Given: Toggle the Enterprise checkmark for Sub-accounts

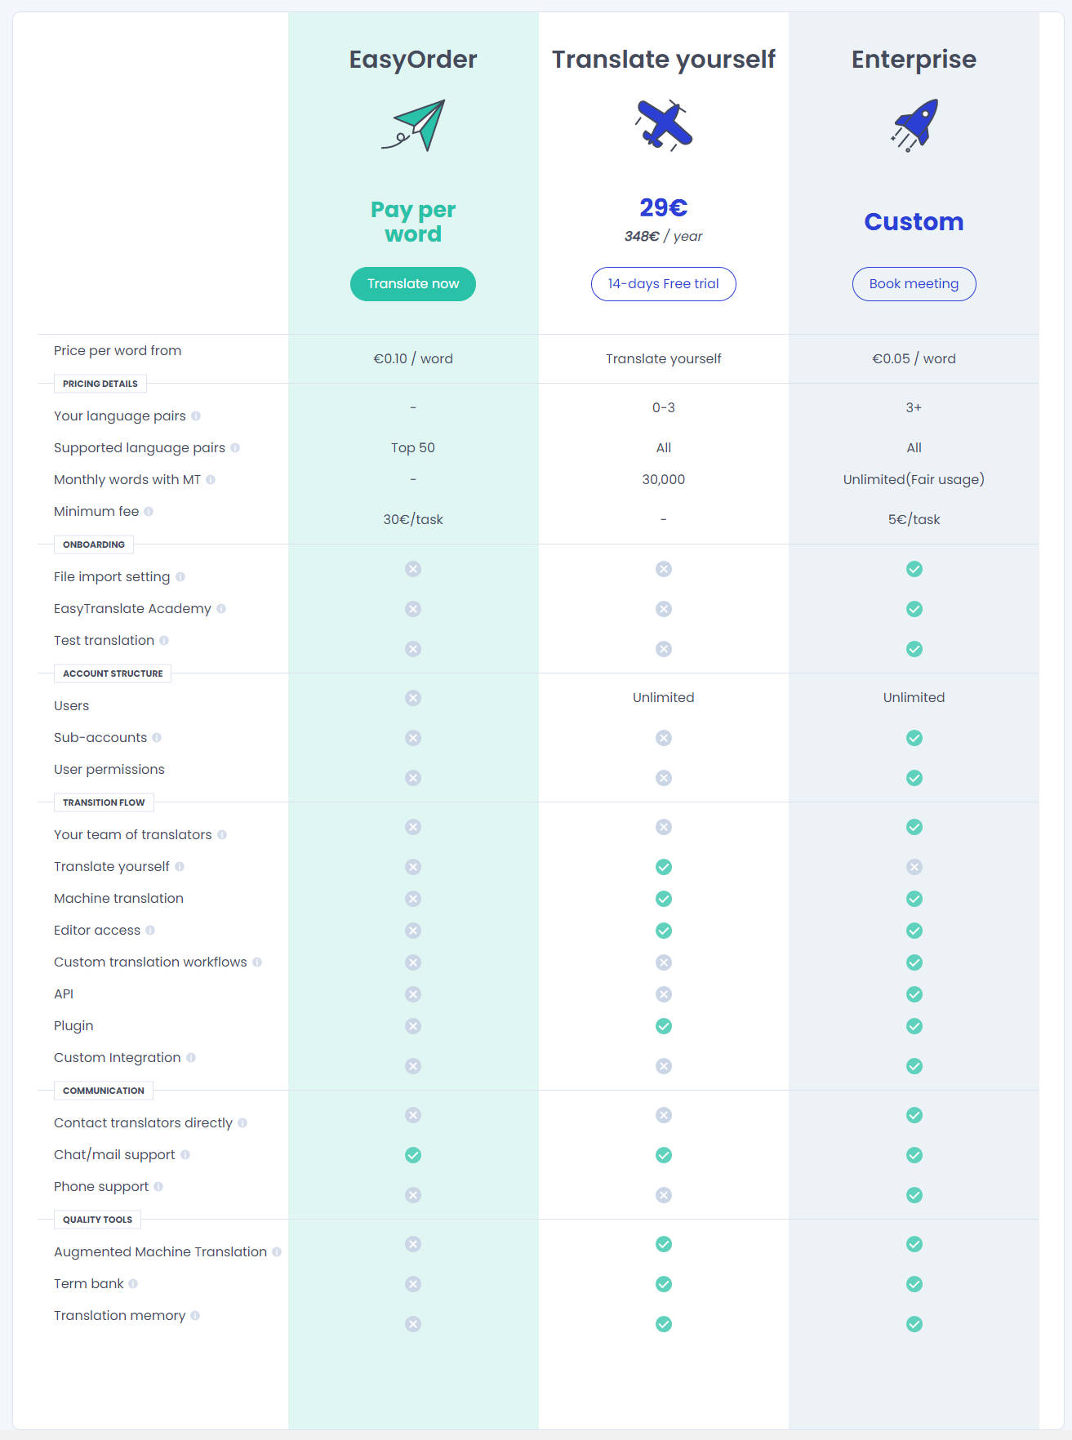Looking at the screenshot, I should (914, 737).
